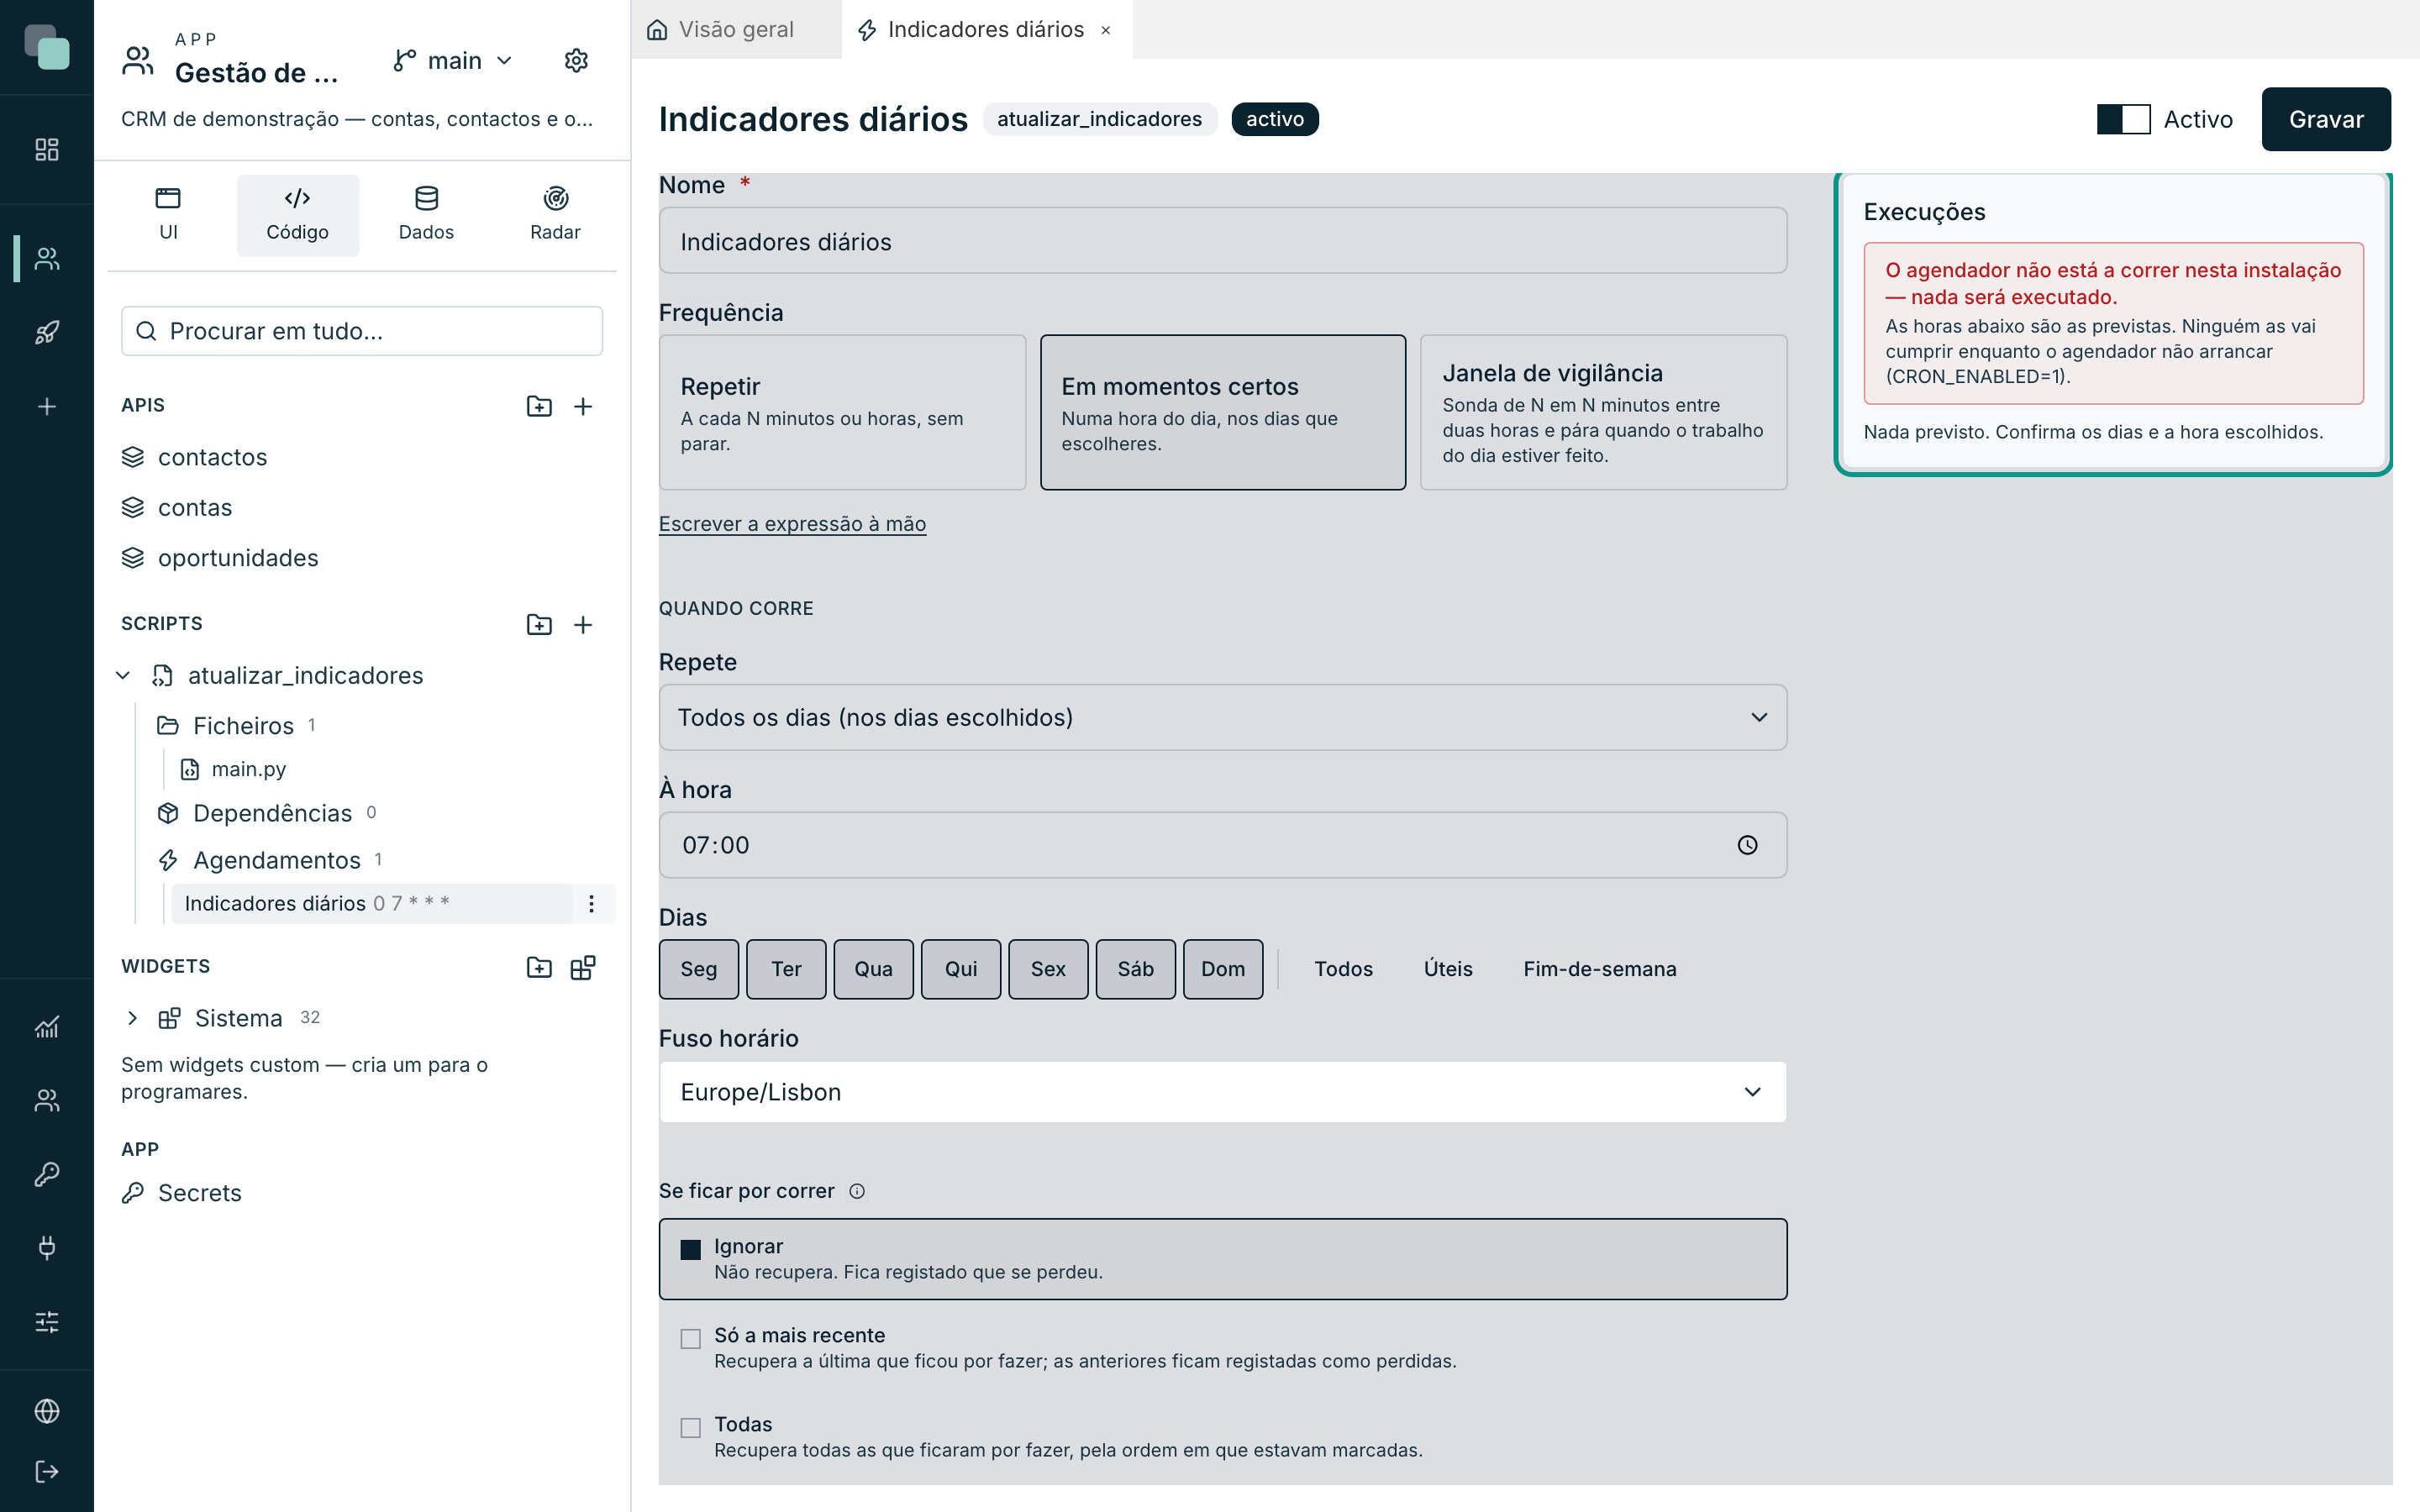Click the Nome input field
2420x1512 pixels.
tap(1222, 240)
